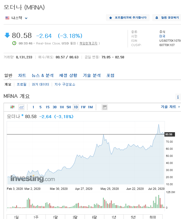Open the 기술 차트 » link
Viewport: 181px width, 219px height.
click(x=170, y=107)
